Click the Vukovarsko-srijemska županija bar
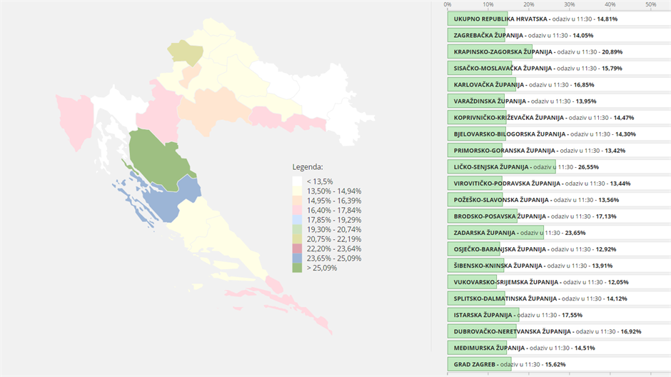This screenshot has height=377, width=671. coord(472,282)
